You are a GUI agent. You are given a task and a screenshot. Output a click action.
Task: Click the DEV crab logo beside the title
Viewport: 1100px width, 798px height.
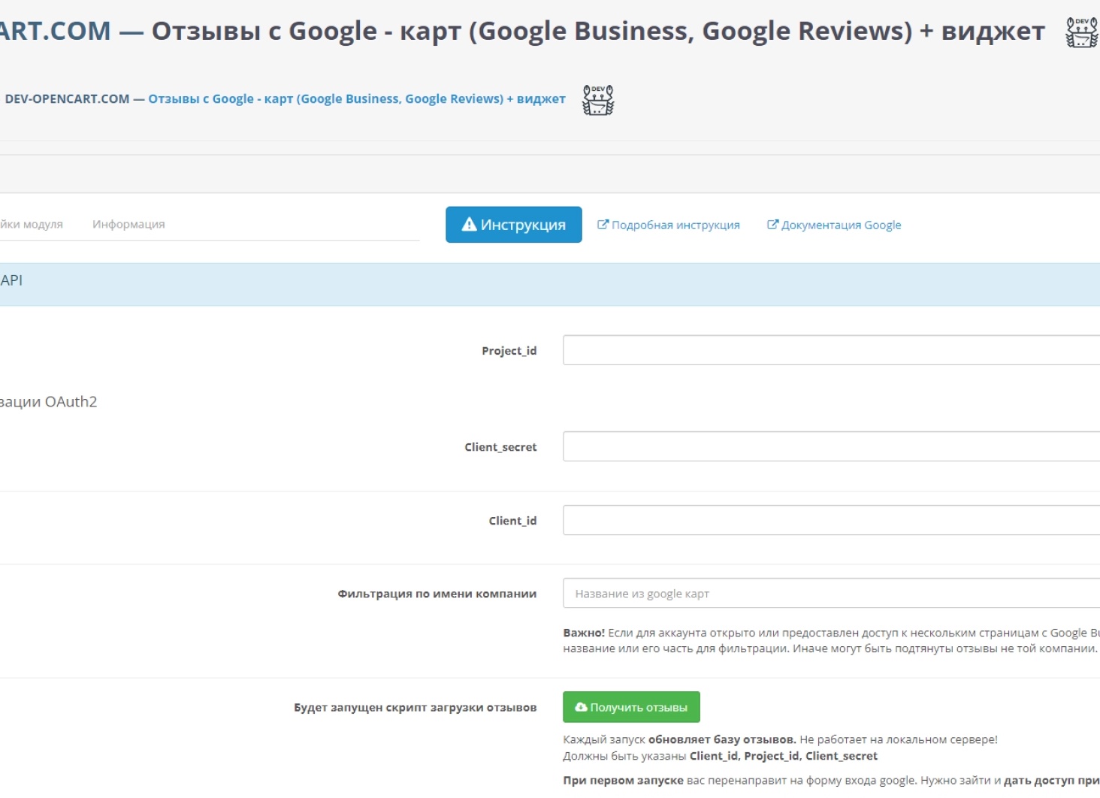point(1082,32)
